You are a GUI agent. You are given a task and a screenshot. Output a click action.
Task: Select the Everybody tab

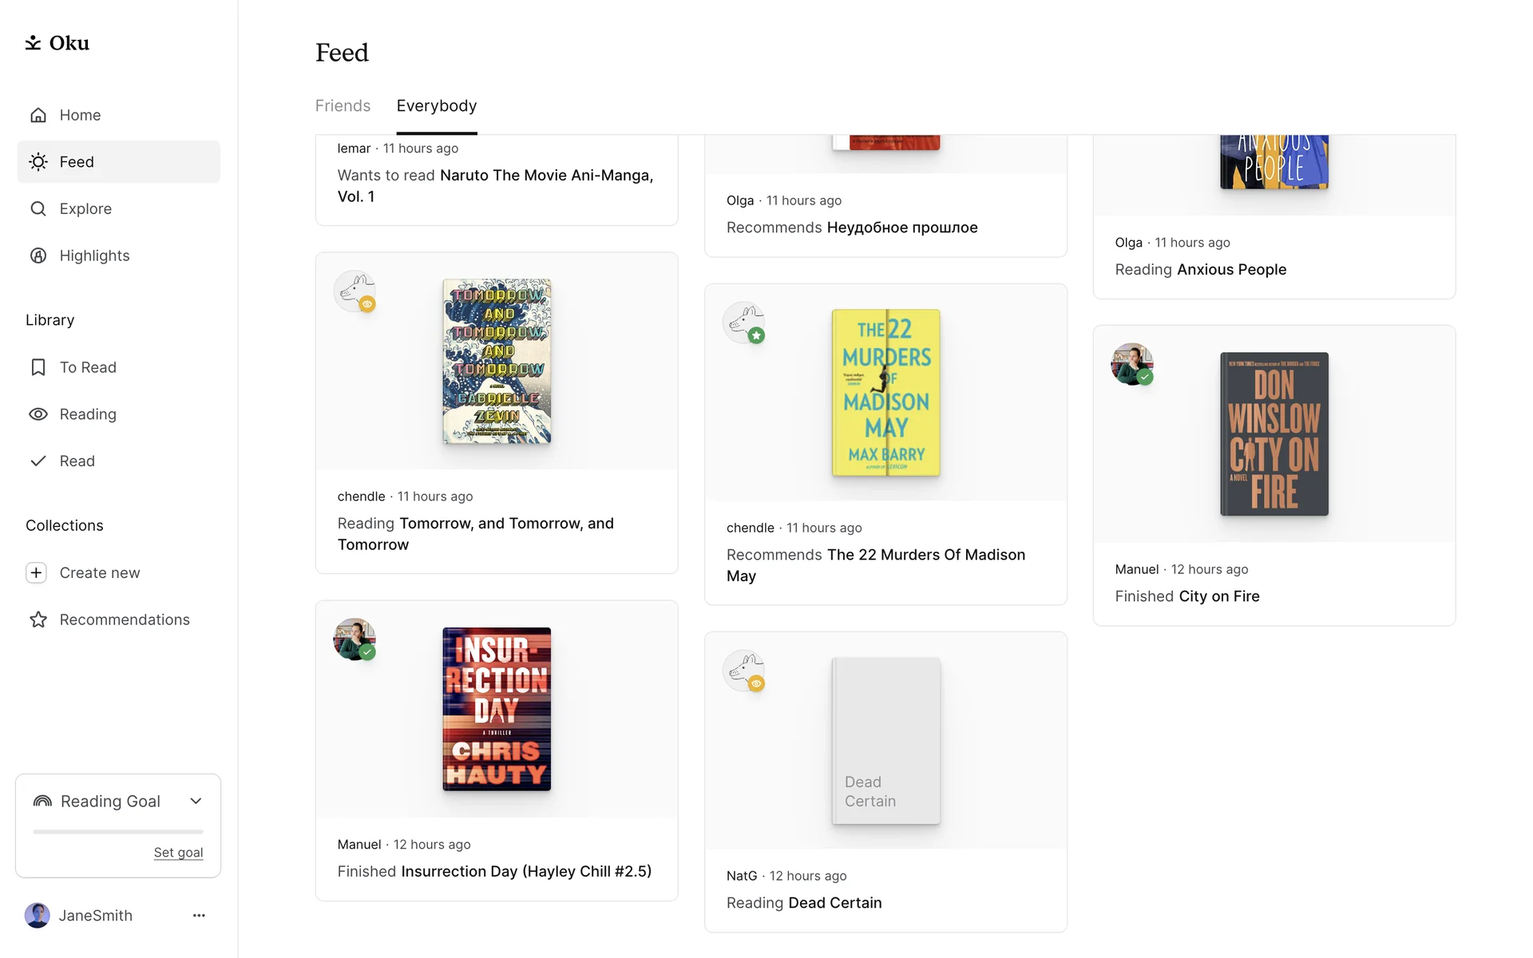click(x=437, y=106)
